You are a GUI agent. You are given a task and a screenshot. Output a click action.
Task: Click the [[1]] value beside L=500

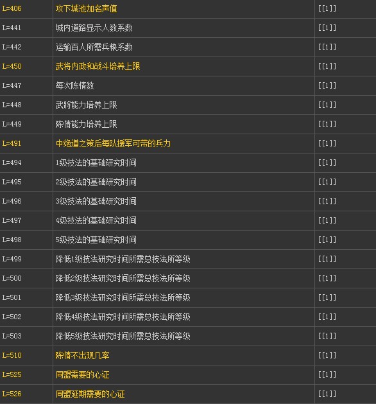tap(327, 278)
